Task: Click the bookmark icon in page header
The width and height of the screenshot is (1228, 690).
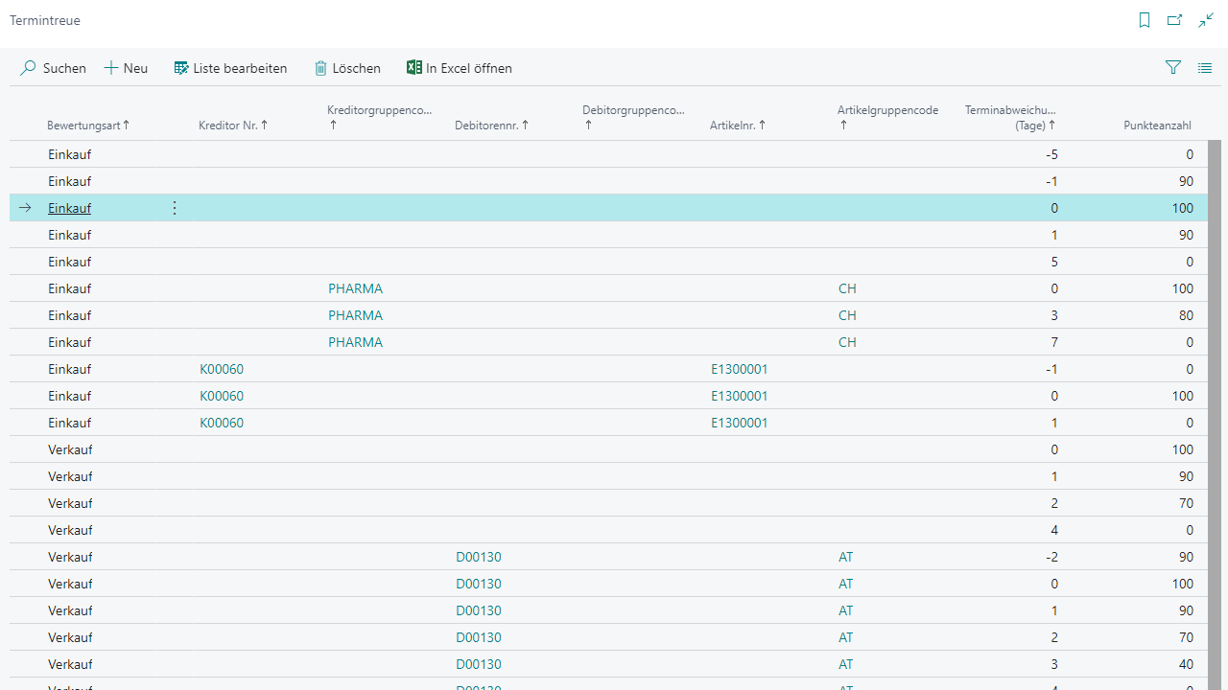Action: pyautogui.click(x=1145, y=20)
